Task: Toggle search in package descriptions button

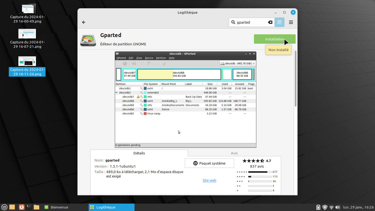Action: [x=279, y=22]
